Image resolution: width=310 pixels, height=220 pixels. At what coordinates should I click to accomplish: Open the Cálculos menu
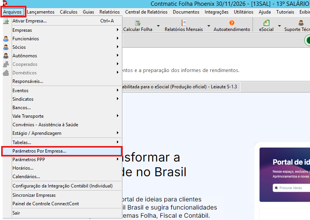pyautogui.click(x=69, y=12)
